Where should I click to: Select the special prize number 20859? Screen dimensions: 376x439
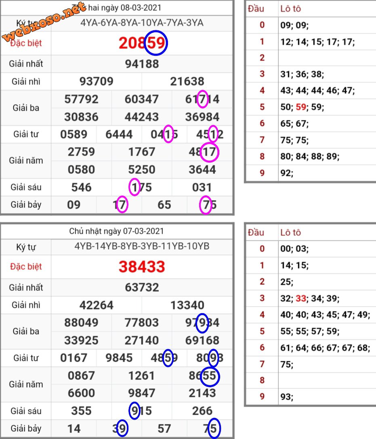pyautogui.click(x=142, y=43)
